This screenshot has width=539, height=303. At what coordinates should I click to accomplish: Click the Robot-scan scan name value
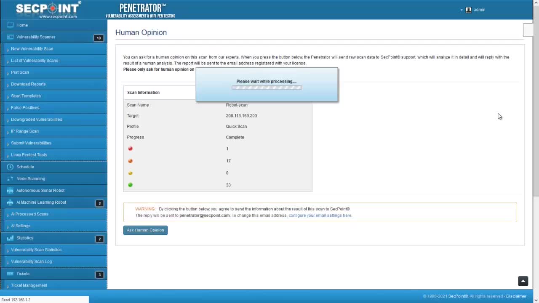(237, 105)
